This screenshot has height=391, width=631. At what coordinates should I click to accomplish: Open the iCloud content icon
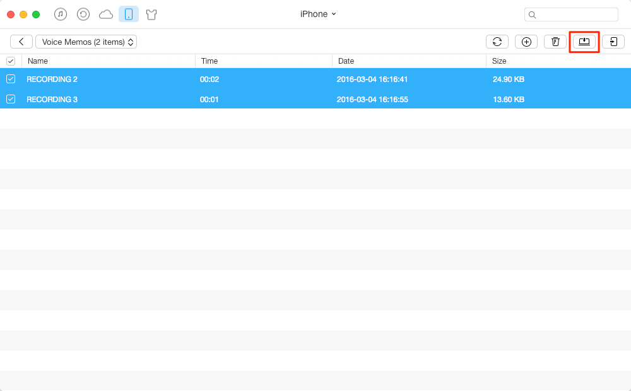[x=106, y=15]
